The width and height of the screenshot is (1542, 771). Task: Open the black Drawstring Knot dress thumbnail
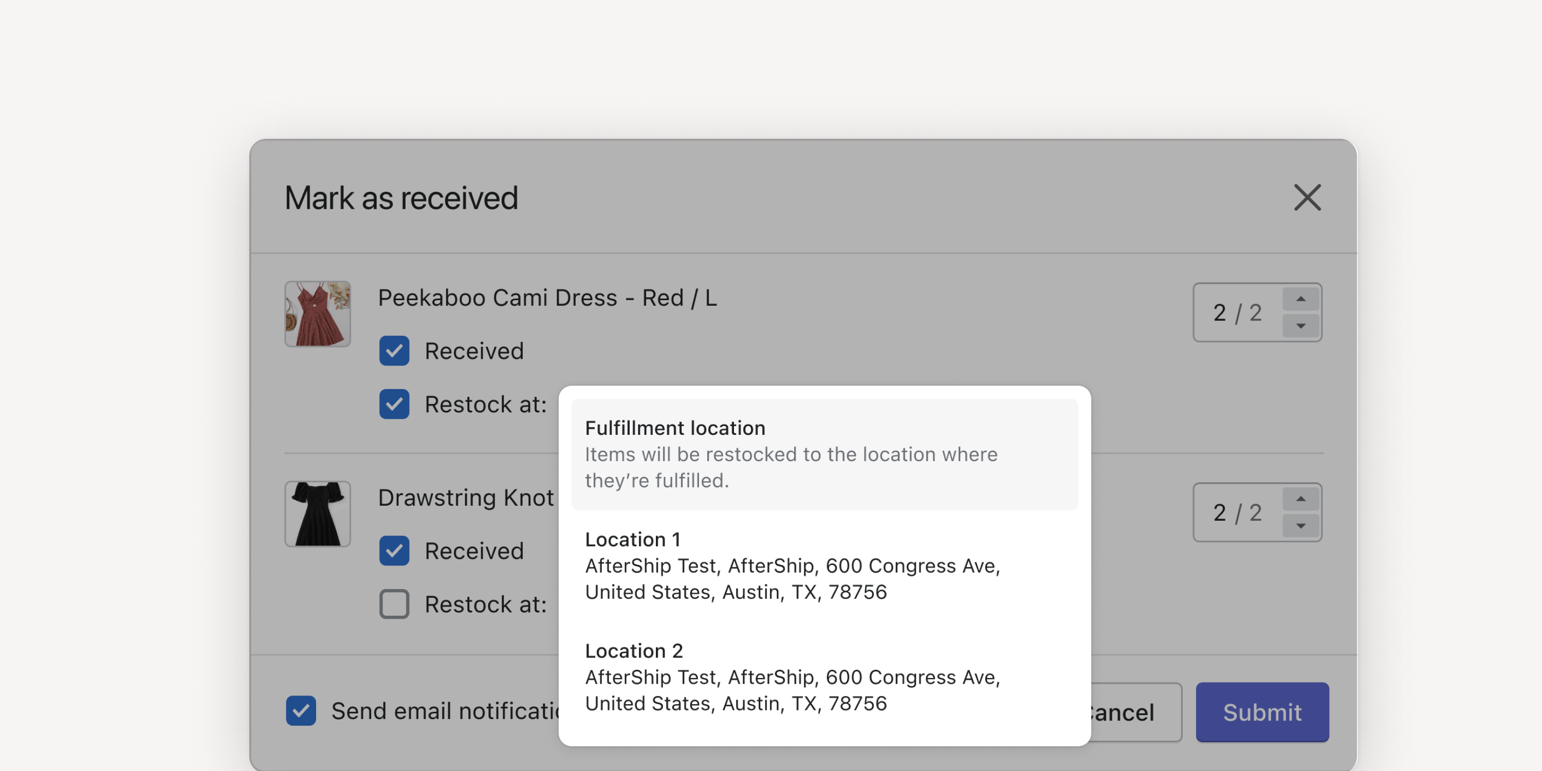317,514
